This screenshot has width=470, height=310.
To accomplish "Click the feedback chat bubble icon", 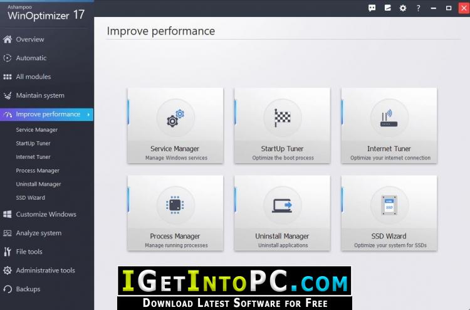I will (372, 8).
